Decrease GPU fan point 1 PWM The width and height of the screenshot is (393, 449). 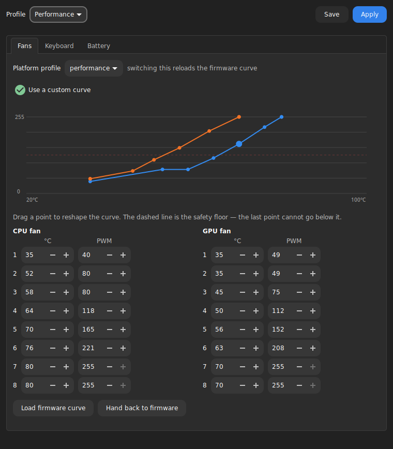pos(299,255)
